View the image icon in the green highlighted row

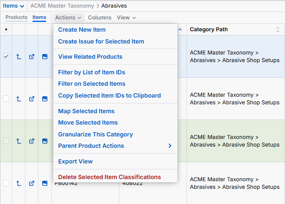tap(45, 141)
